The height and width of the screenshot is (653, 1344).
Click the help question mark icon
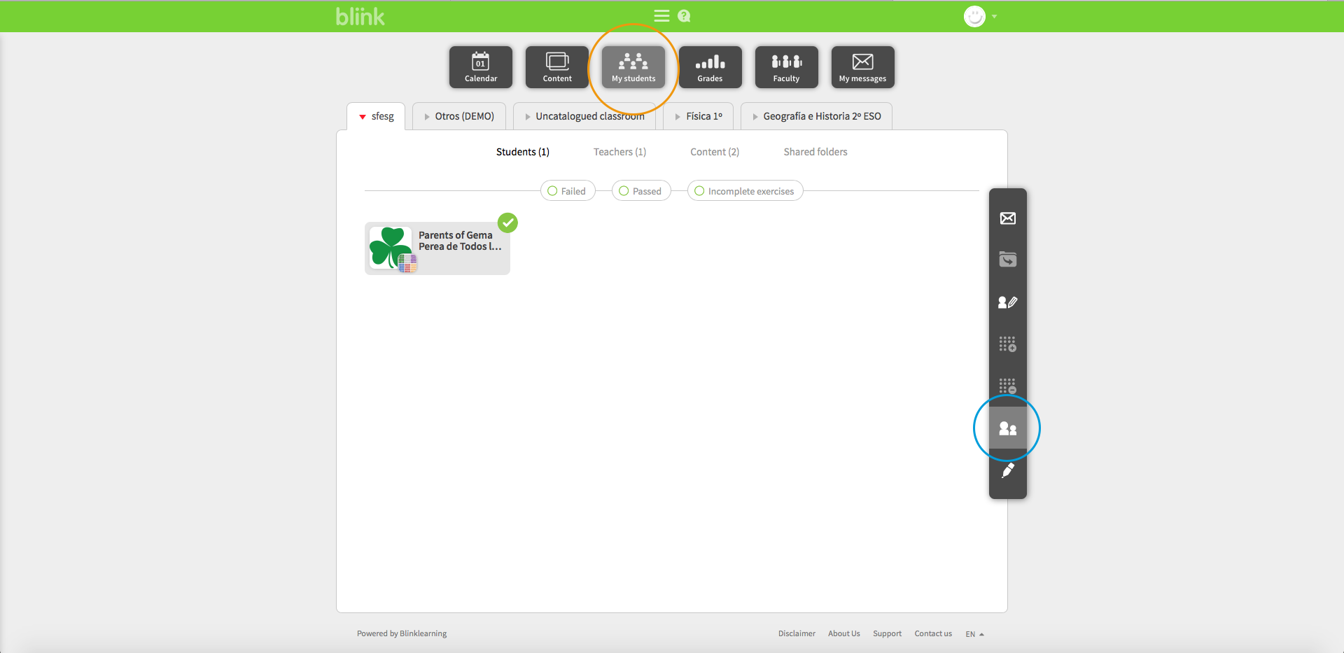pos(684,16)
